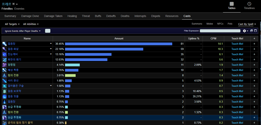Open the gear settings icon in the filter bar
This screenshot has width=261, height=125.
[x=244, y=31]
